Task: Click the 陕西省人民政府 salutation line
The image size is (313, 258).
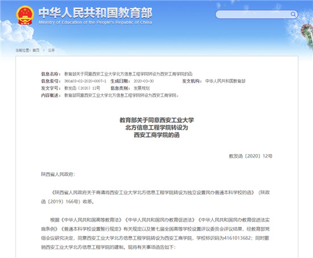Action: [x=58, y=174]
